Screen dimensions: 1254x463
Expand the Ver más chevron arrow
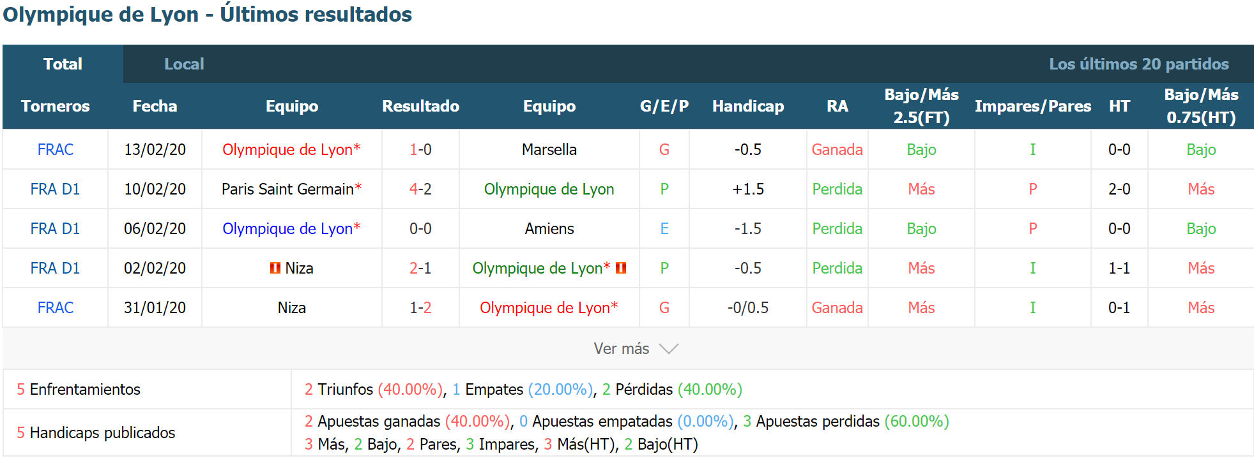(x=669, y=349)
